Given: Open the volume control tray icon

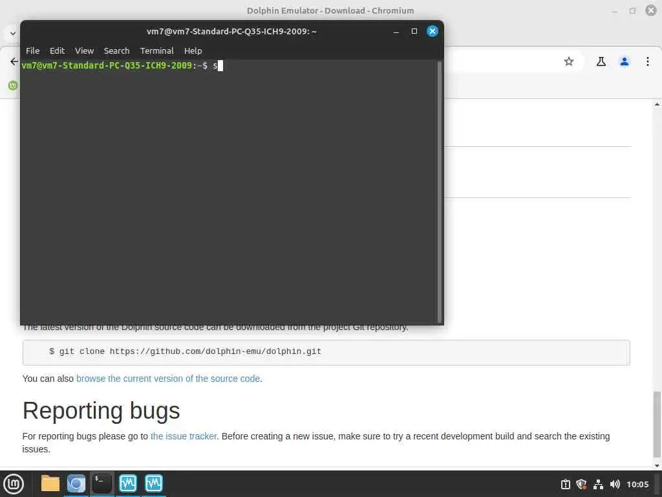Looking at the screenshot, I should pos(615,484).
